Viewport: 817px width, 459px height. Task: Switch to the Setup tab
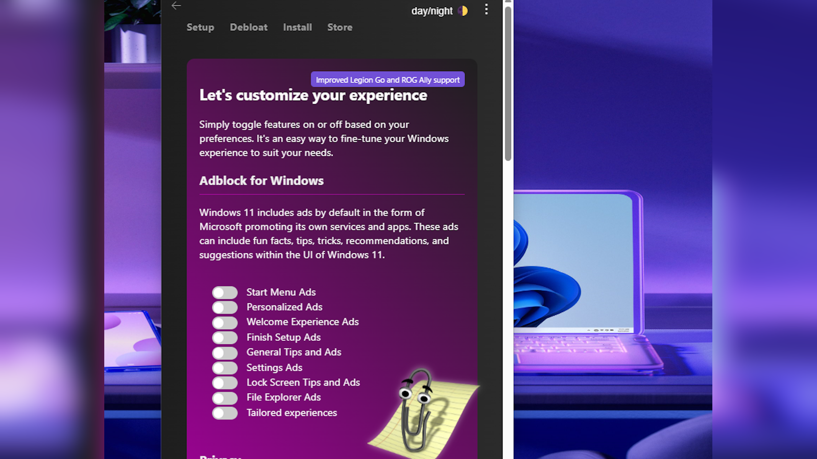pos(200,28)
